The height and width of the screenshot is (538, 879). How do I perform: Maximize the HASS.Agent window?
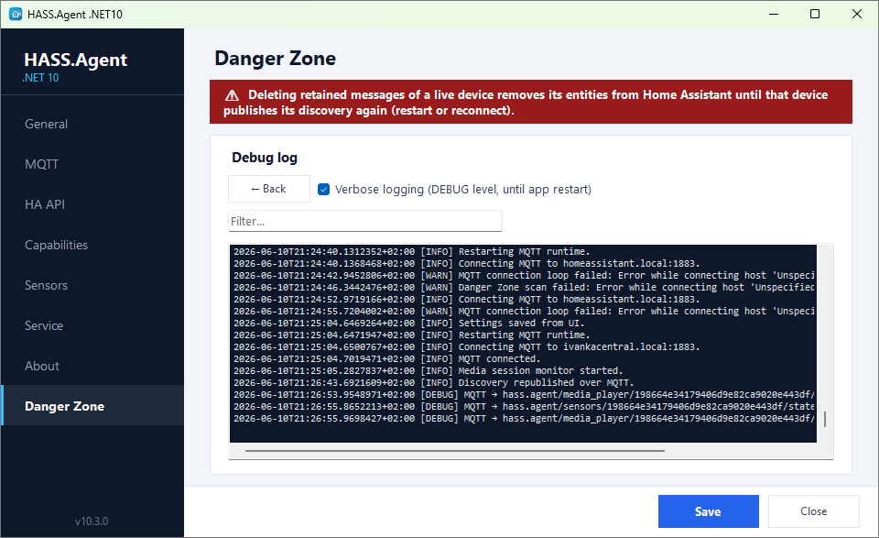tap(815, 14)
